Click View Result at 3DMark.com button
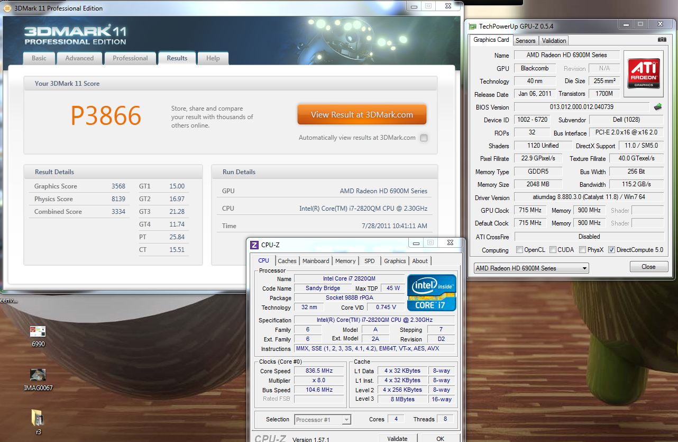 click(362, 114)
